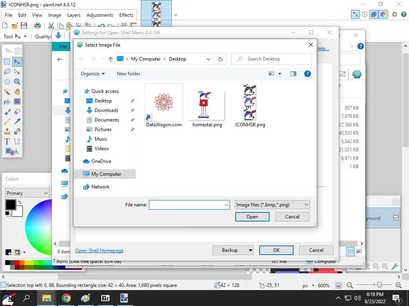Open the Tool chooser dropdown arrow
The width and height of the screenshot is (409, 306).
pyautogui.click(x=25, y=36)
